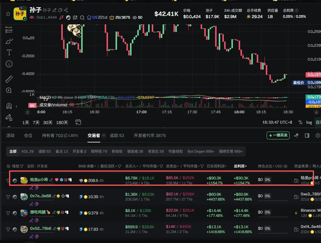Image resolution: width=321 pixels, height=243 pixels.
Task: Filter traders by 狙击者 28
Action: 135,151
